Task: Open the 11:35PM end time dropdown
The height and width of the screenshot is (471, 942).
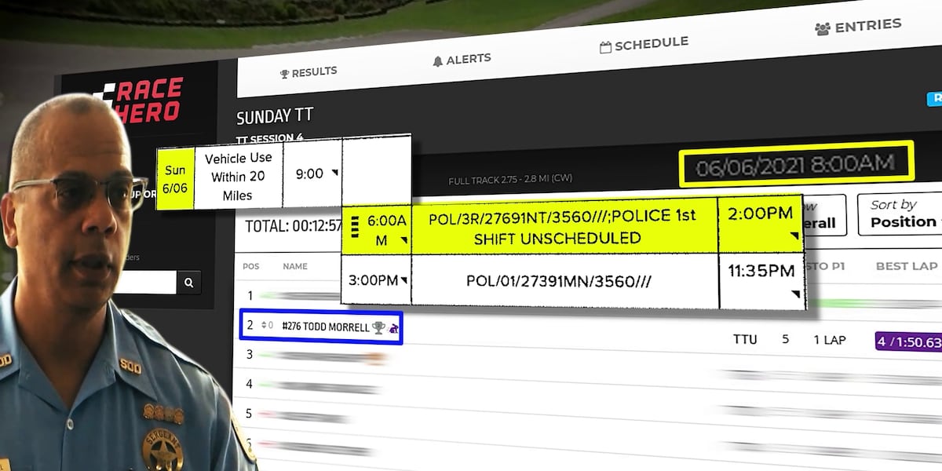Action: click(795, 294)
